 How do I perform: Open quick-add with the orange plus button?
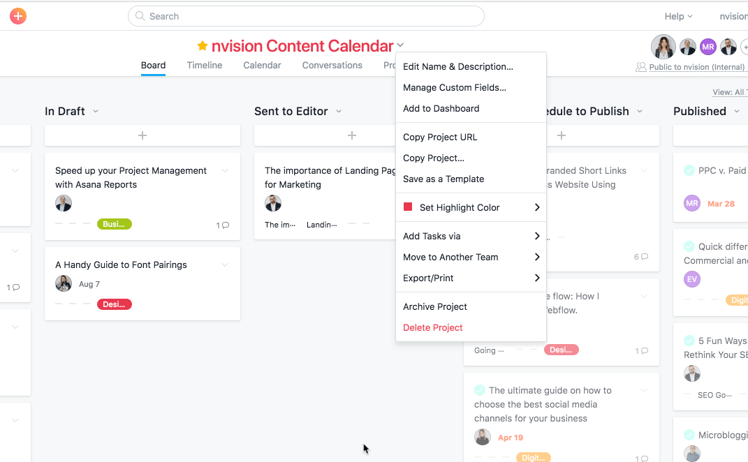click(x=17, y=15)
